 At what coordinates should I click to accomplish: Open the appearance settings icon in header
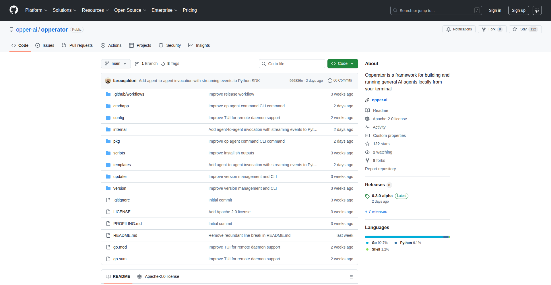(537, 10)
